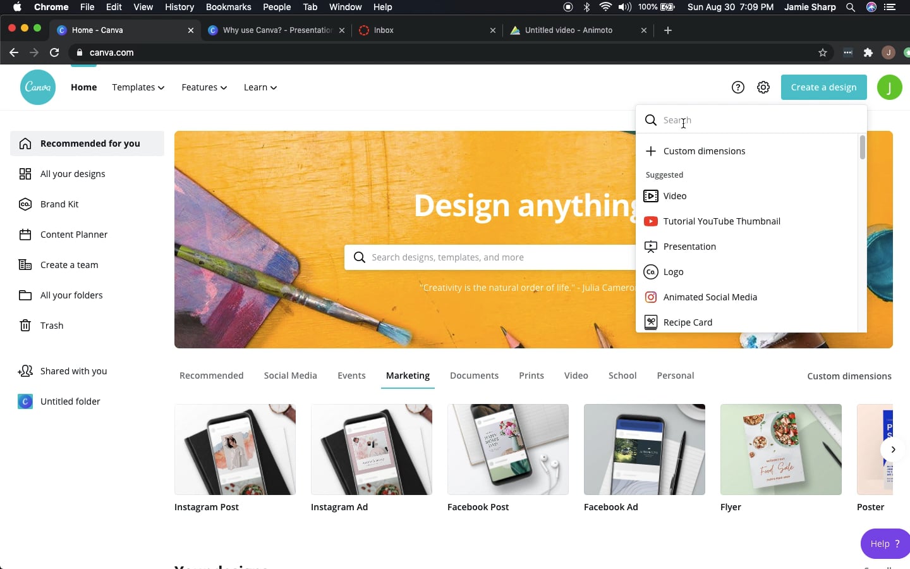This screenshot has width=910, height=569.
Task: Open the Bookmarks menu in the menu bar
Action: pyautogui.click(x=228, y=7)
